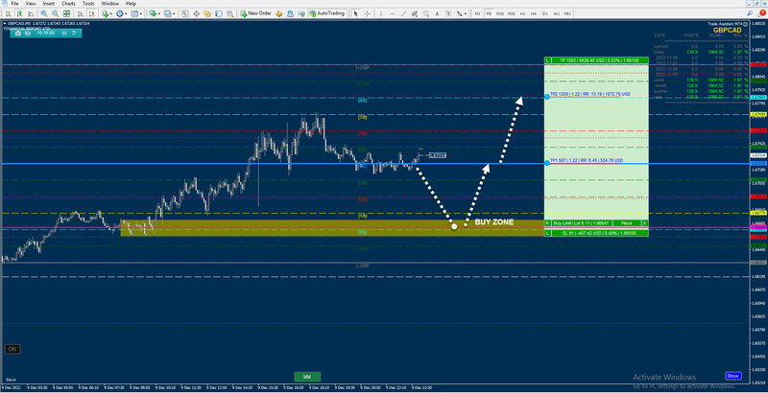Click the TP 1503 take profit bar
768x393 pixels.
coord(600,60)
